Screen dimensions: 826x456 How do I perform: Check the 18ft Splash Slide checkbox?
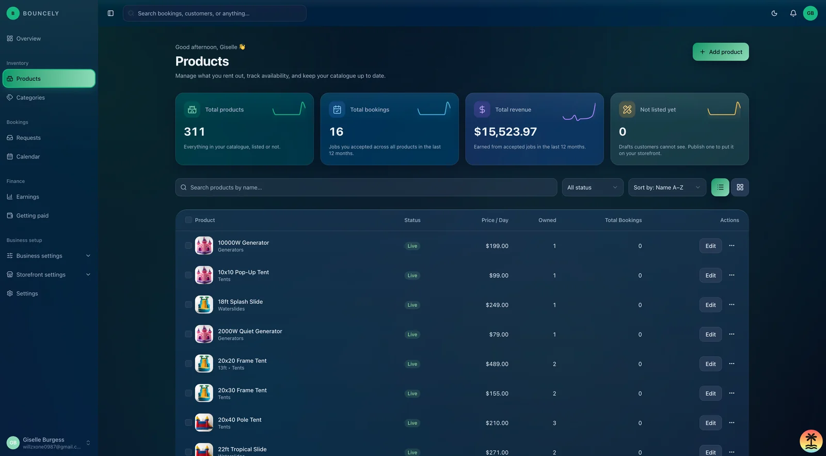[188, 305]
